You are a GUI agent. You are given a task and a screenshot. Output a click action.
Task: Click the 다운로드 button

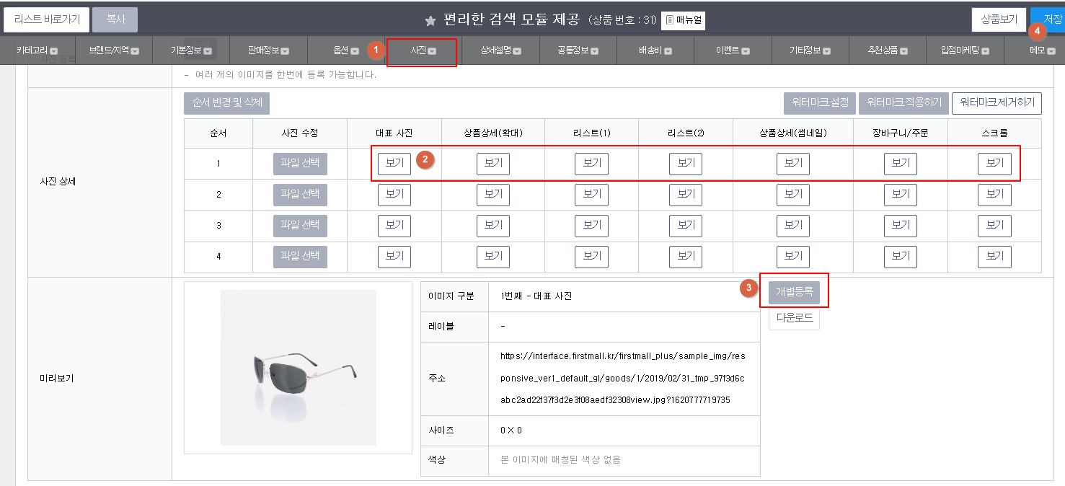pyautogui.click(x=794, y=318)
